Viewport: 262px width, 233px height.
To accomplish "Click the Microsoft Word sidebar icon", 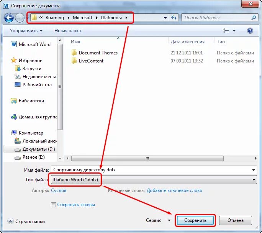I will click(x=14, y=44).
